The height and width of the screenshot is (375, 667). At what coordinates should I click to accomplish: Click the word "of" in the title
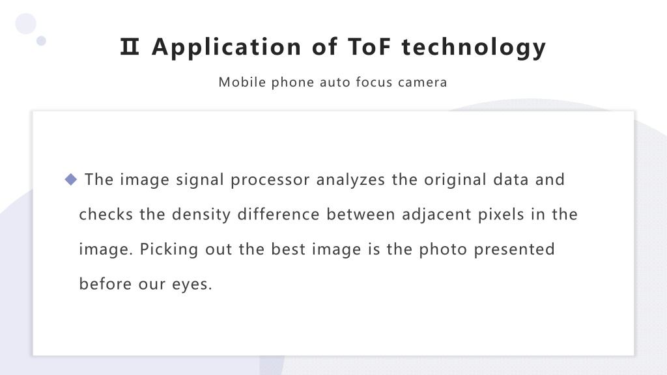coord(324,47)
